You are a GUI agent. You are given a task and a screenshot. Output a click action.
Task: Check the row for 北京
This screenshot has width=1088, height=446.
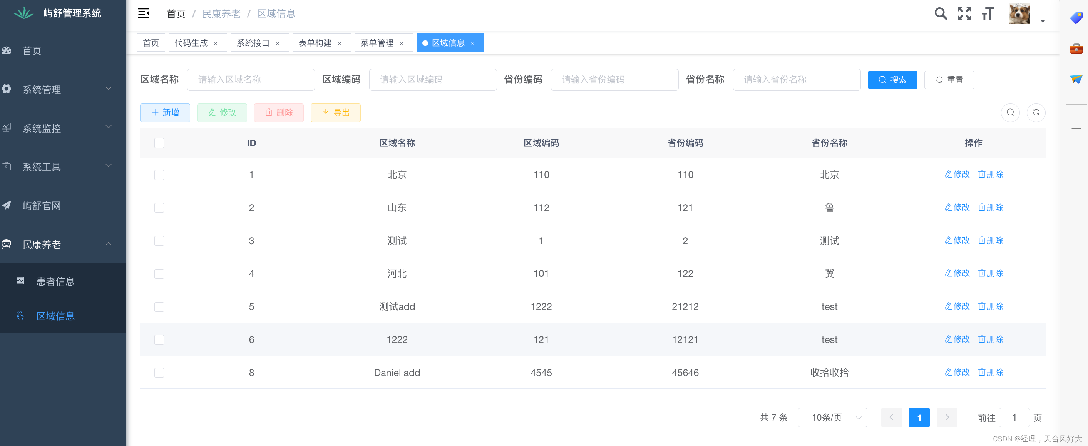pyautogui.click(x=159, y=175)
